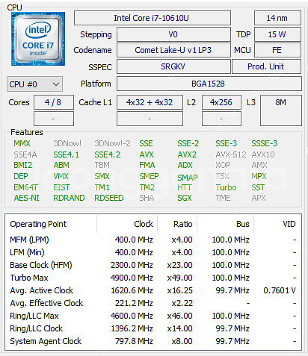The width and height of the screenshot is (308, 356).
Task: Click the VMX feature label
Action: (61, 176)
